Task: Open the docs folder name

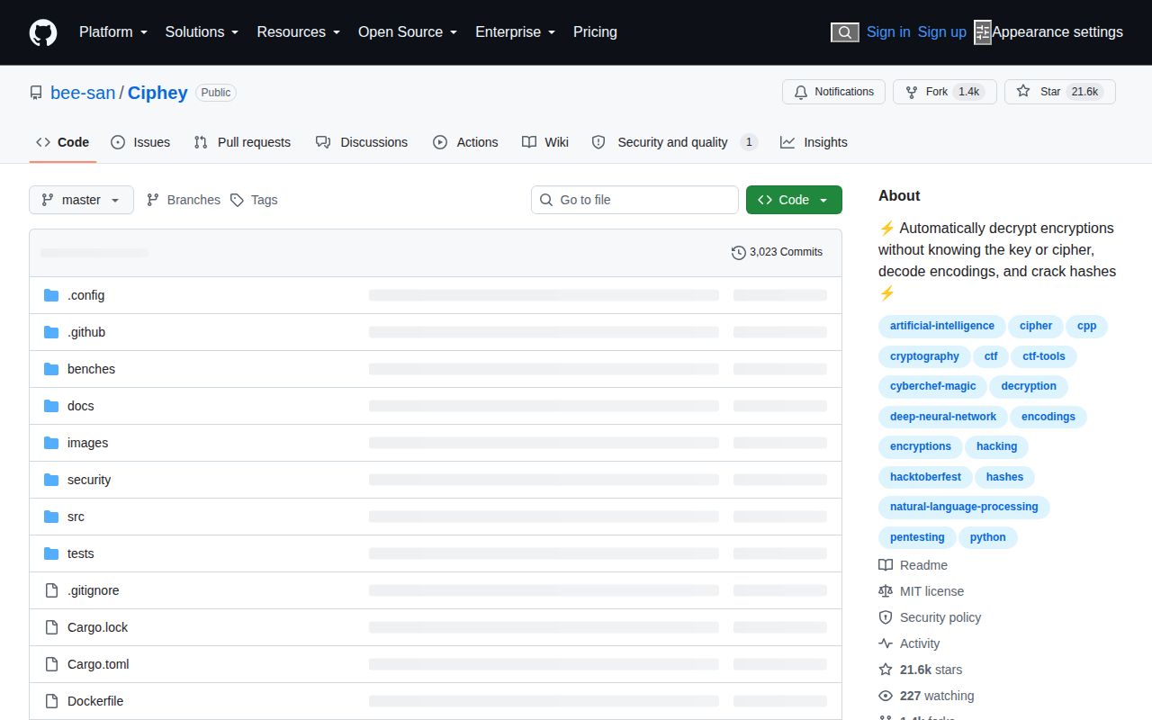Action: (81, 406)
